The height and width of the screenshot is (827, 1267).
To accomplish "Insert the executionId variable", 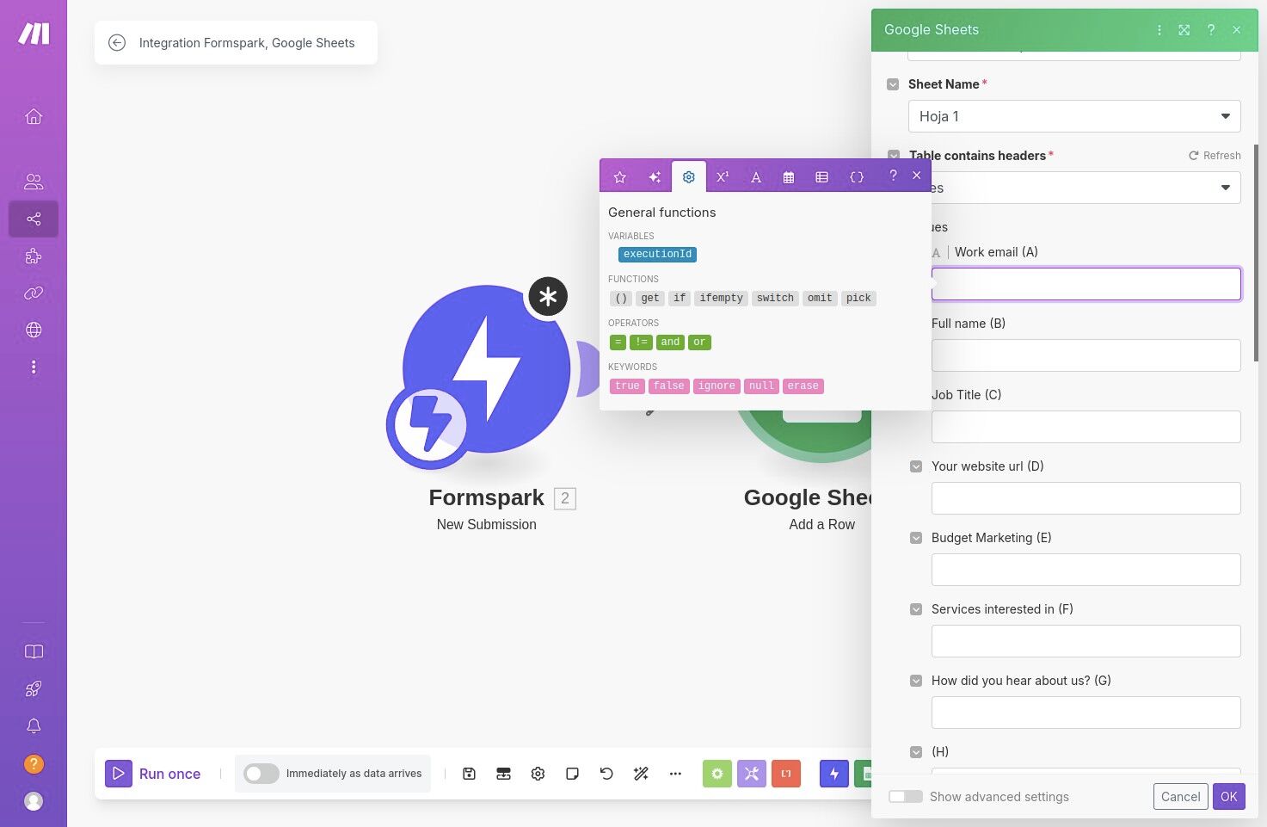I will pos(657,255).
